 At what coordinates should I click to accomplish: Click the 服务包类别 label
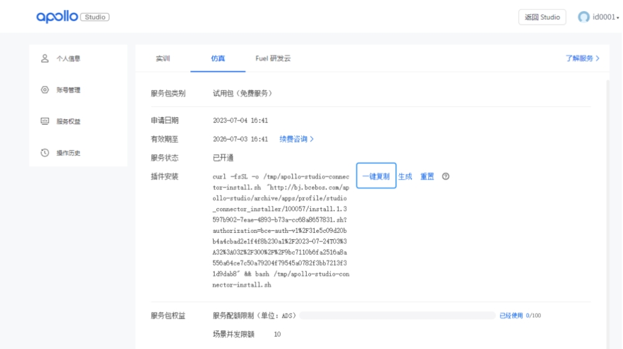(168, 93)
